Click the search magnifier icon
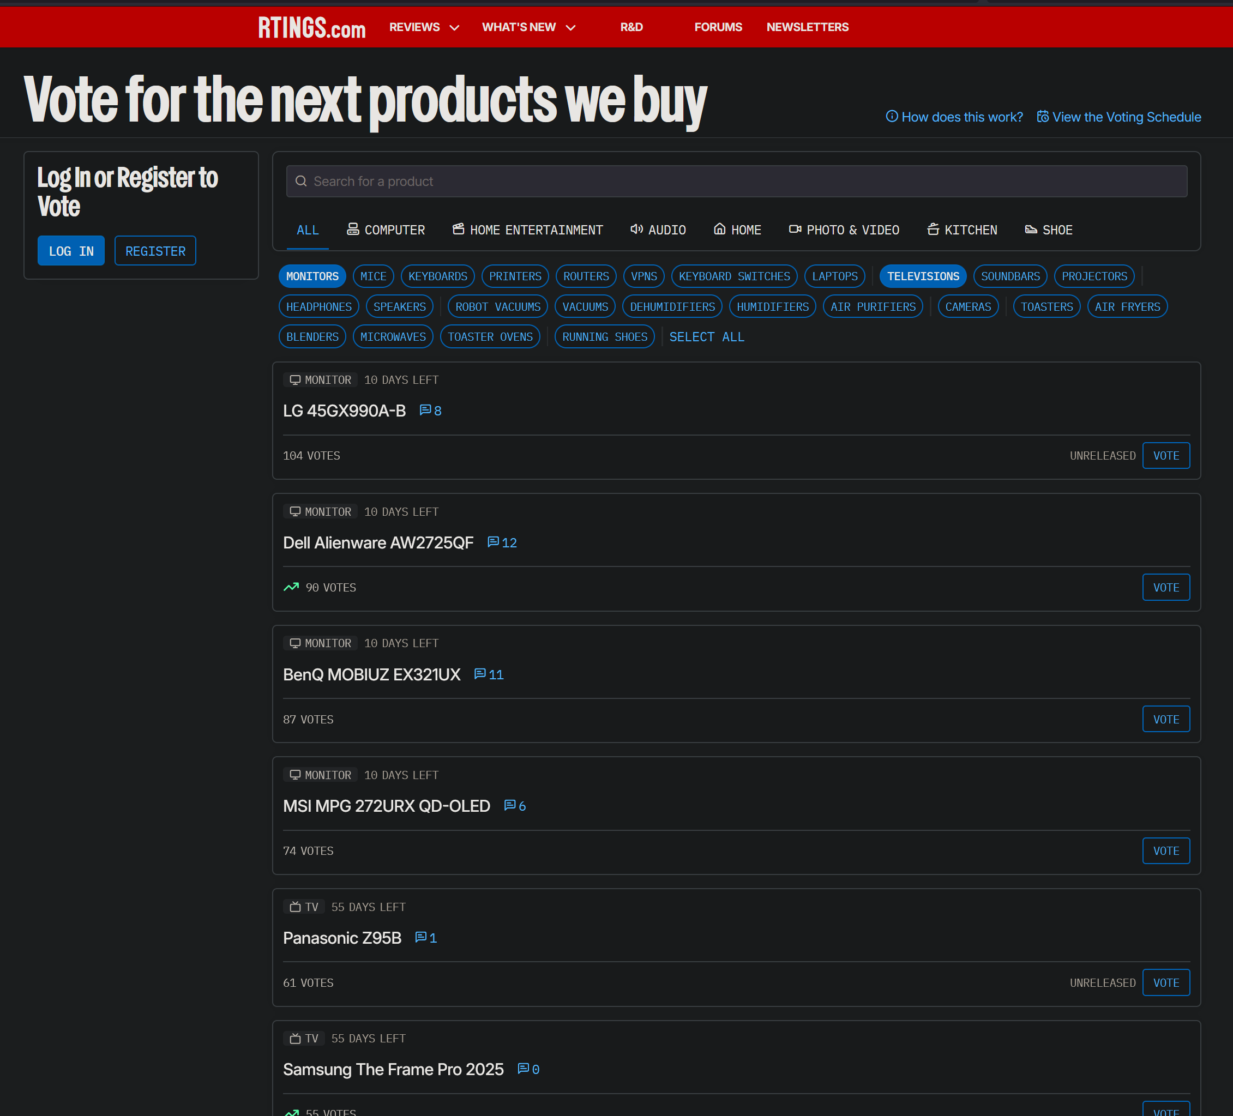The image size is (1233, 1116). point(301,181)
